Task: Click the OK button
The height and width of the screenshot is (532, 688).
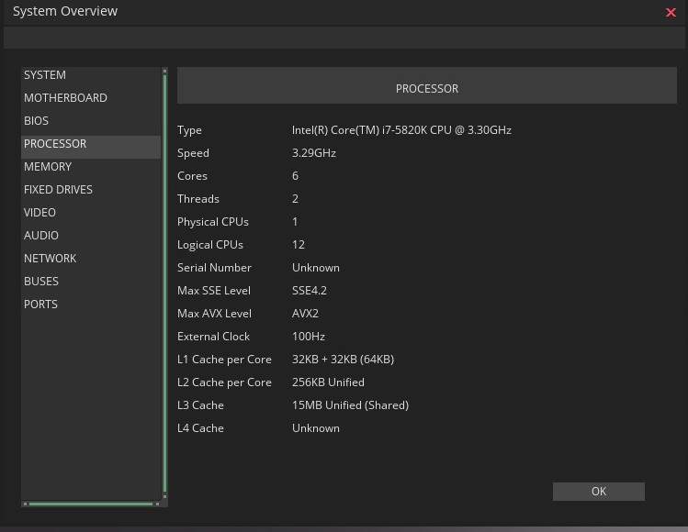Action: click(x=599, y=492)
